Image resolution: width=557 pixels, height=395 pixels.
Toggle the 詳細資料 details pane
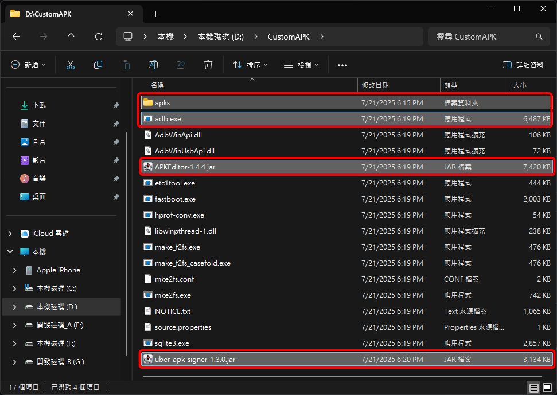coord(523,65)
